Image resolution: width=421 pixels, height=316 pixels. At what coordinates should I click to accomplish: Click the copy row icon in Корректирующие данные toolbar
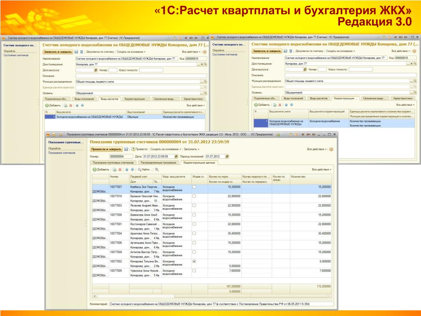click(115, 170)
